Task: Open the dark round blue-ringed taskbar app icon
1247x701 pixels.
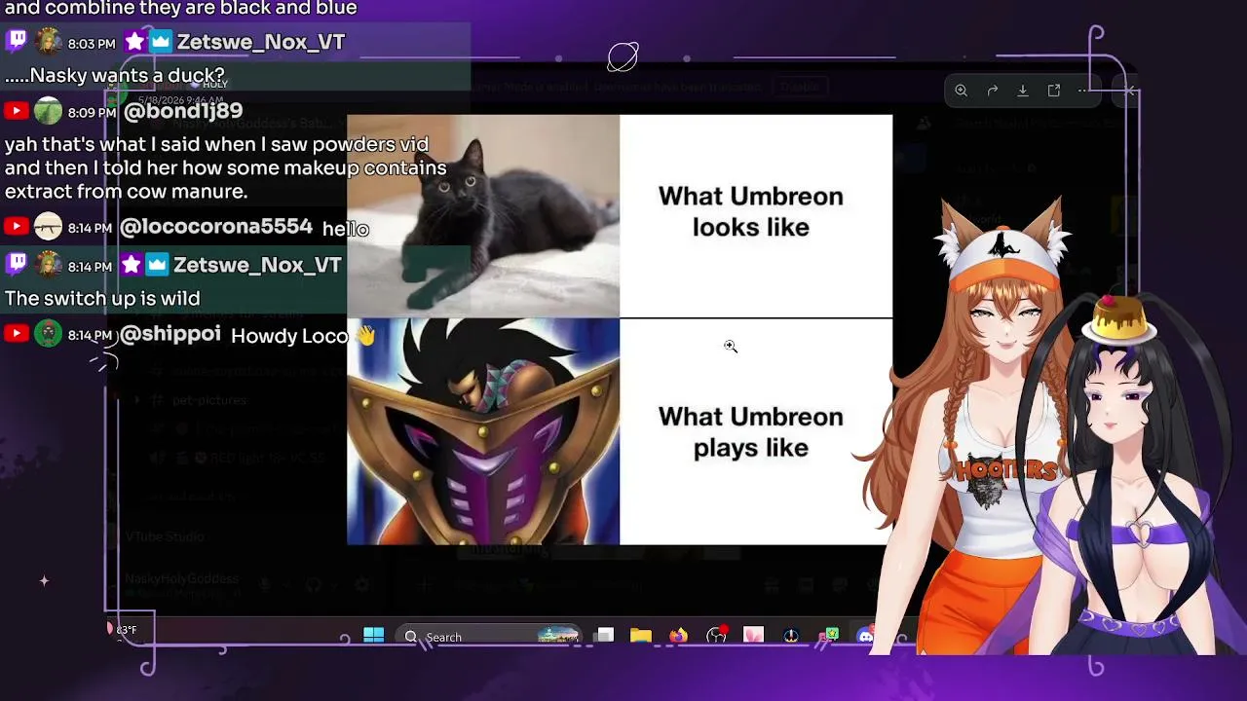Action: [x=791, y=636]
